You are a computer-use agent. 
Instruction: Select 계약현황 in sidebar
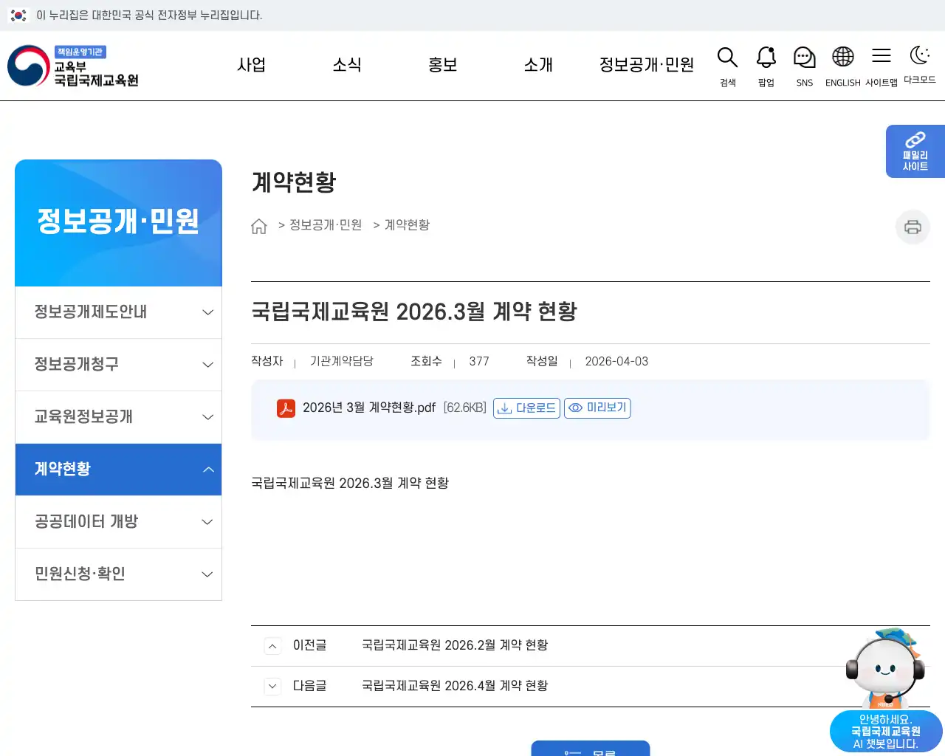(118, 470)
